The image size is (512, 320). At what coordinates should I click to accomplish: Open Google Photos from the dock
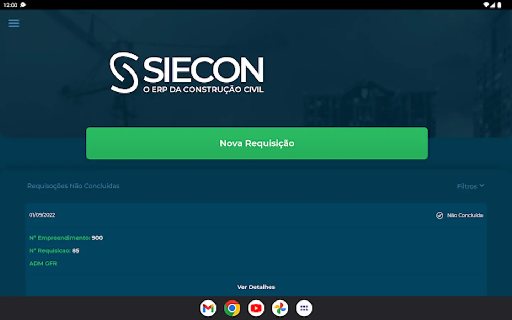(x=280, y=308)
